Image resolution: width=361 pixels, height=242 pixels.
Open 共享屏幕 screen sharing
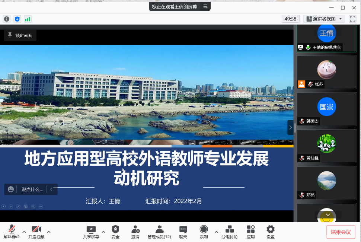point(91,230)
